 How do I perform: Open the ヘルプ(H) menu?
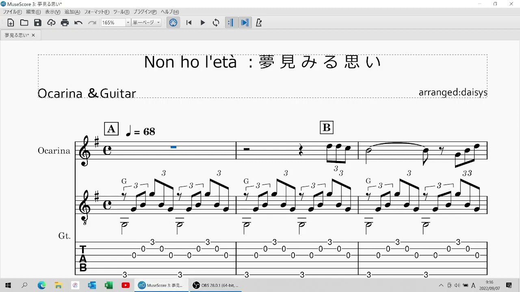pyautogui.click(x=170, y=12)
